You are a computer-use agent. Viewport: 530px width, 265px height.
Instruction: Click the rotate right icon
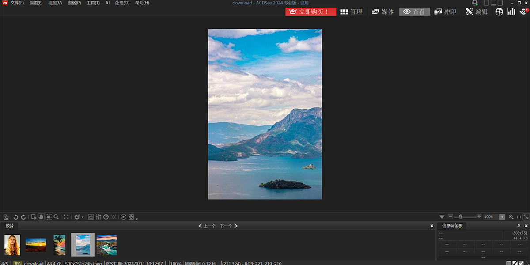click(23, 217)
